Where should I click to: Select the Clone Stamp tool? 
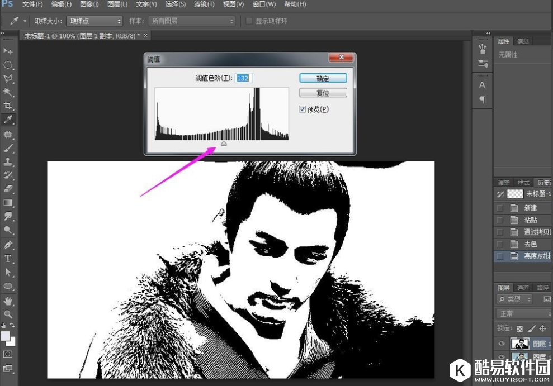[x=8, y=161]
